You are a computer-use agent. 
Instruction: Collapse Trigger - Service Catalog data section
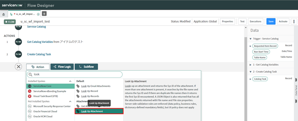(250, 39)
